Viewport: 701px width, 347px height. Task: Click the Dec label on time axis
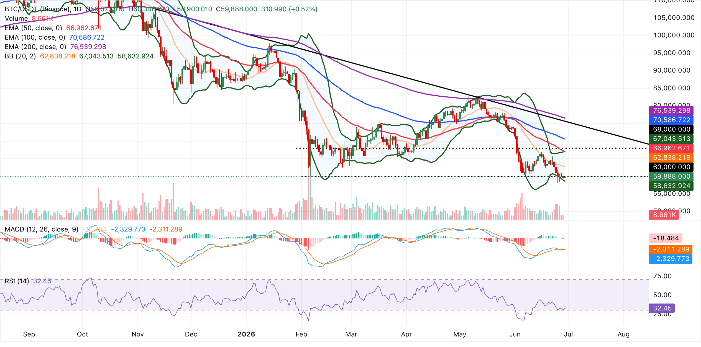191,334
